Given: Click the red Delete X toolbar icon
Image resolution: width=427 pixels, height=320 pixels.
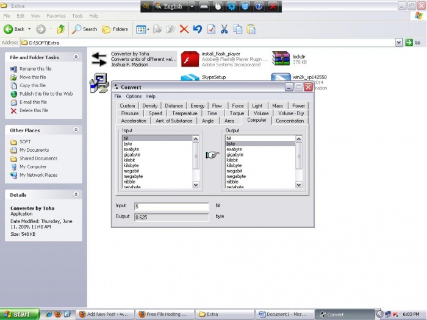Looking at the screenshot, I should (184, 29).
